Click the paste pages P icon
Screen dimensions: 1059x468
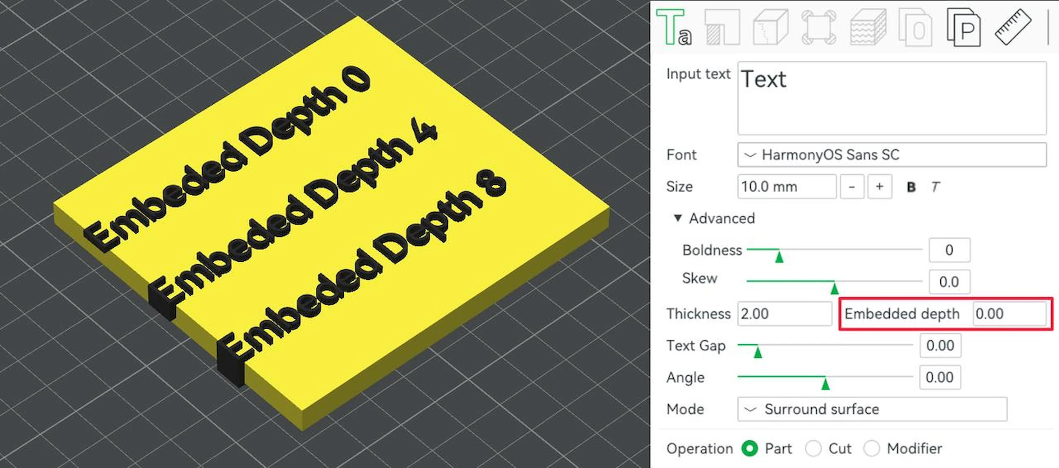click(x=963, y=27)
